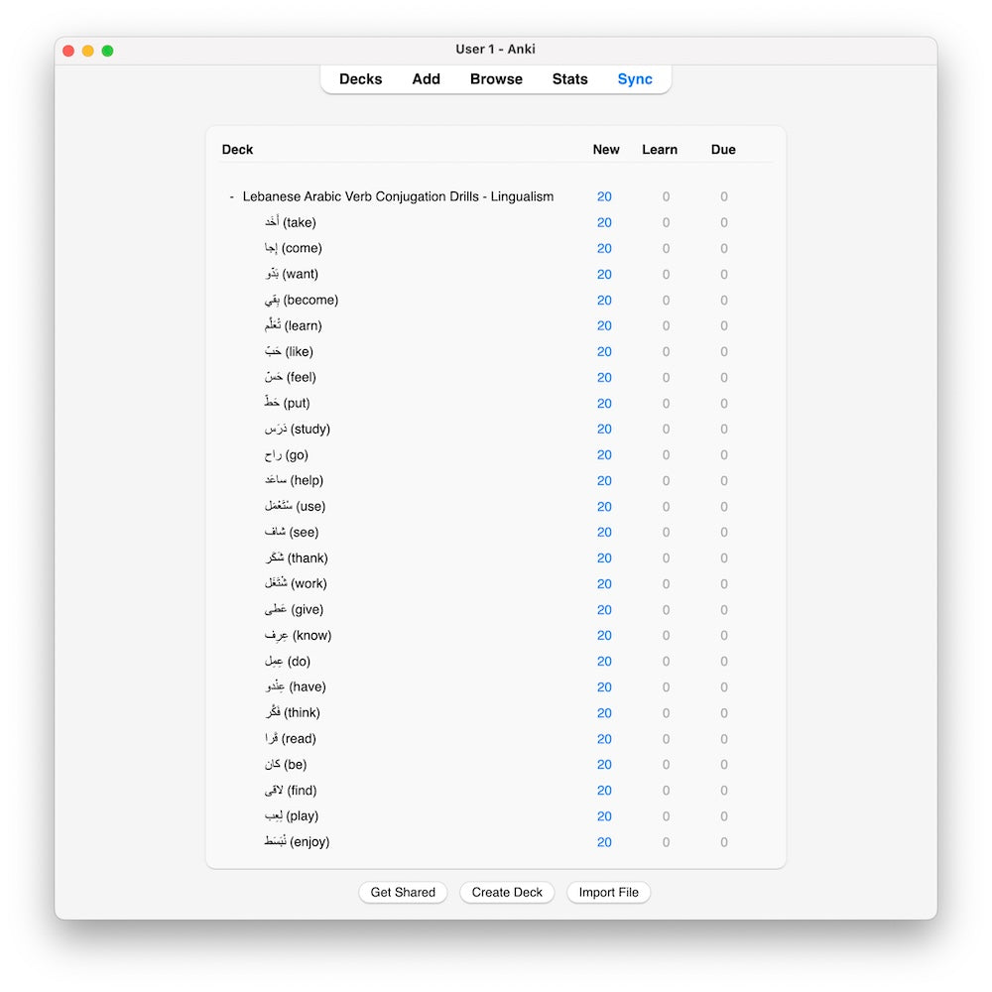Close the Anki window with red button

tap(68, 51)
